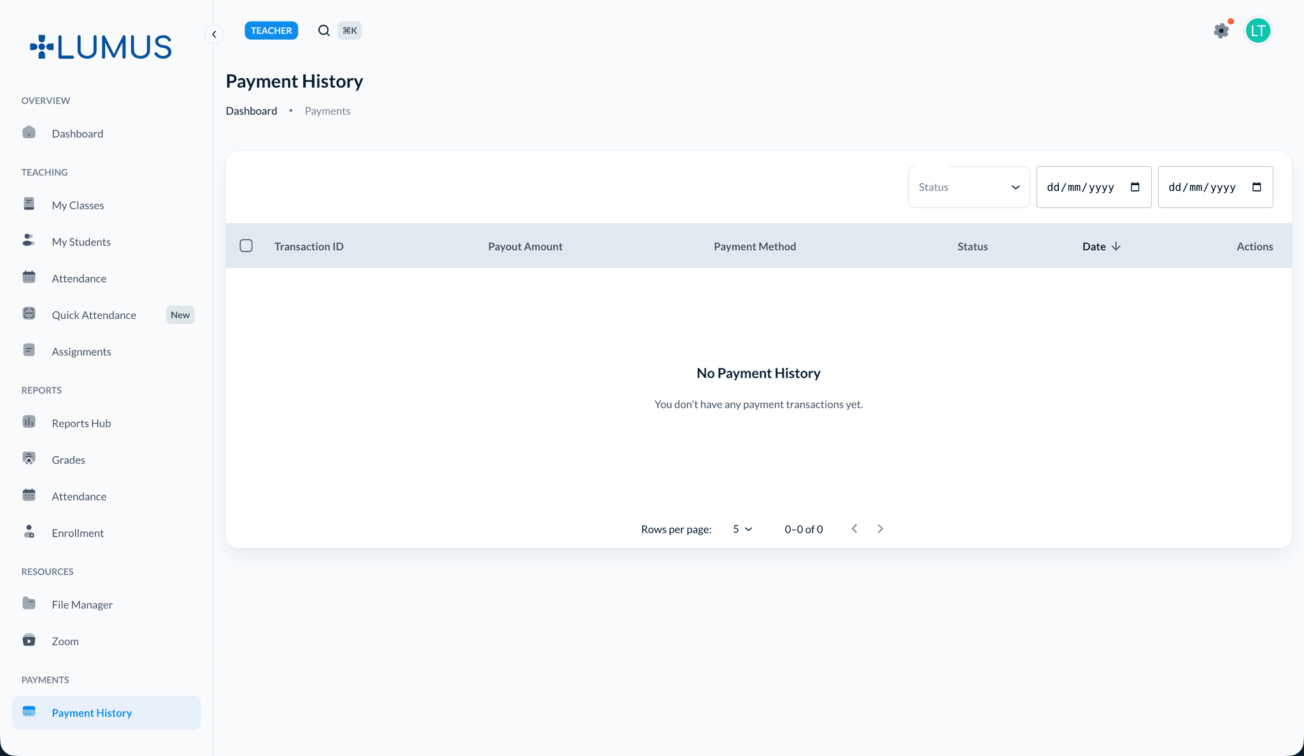Click the My Students people icon
Viewport: 1304px width, 756px height.
pos(29,240)
